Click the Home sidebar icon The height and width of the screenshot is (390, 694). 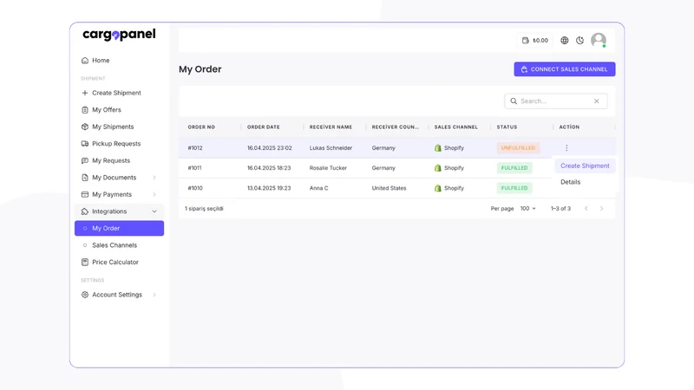point(85,61)
